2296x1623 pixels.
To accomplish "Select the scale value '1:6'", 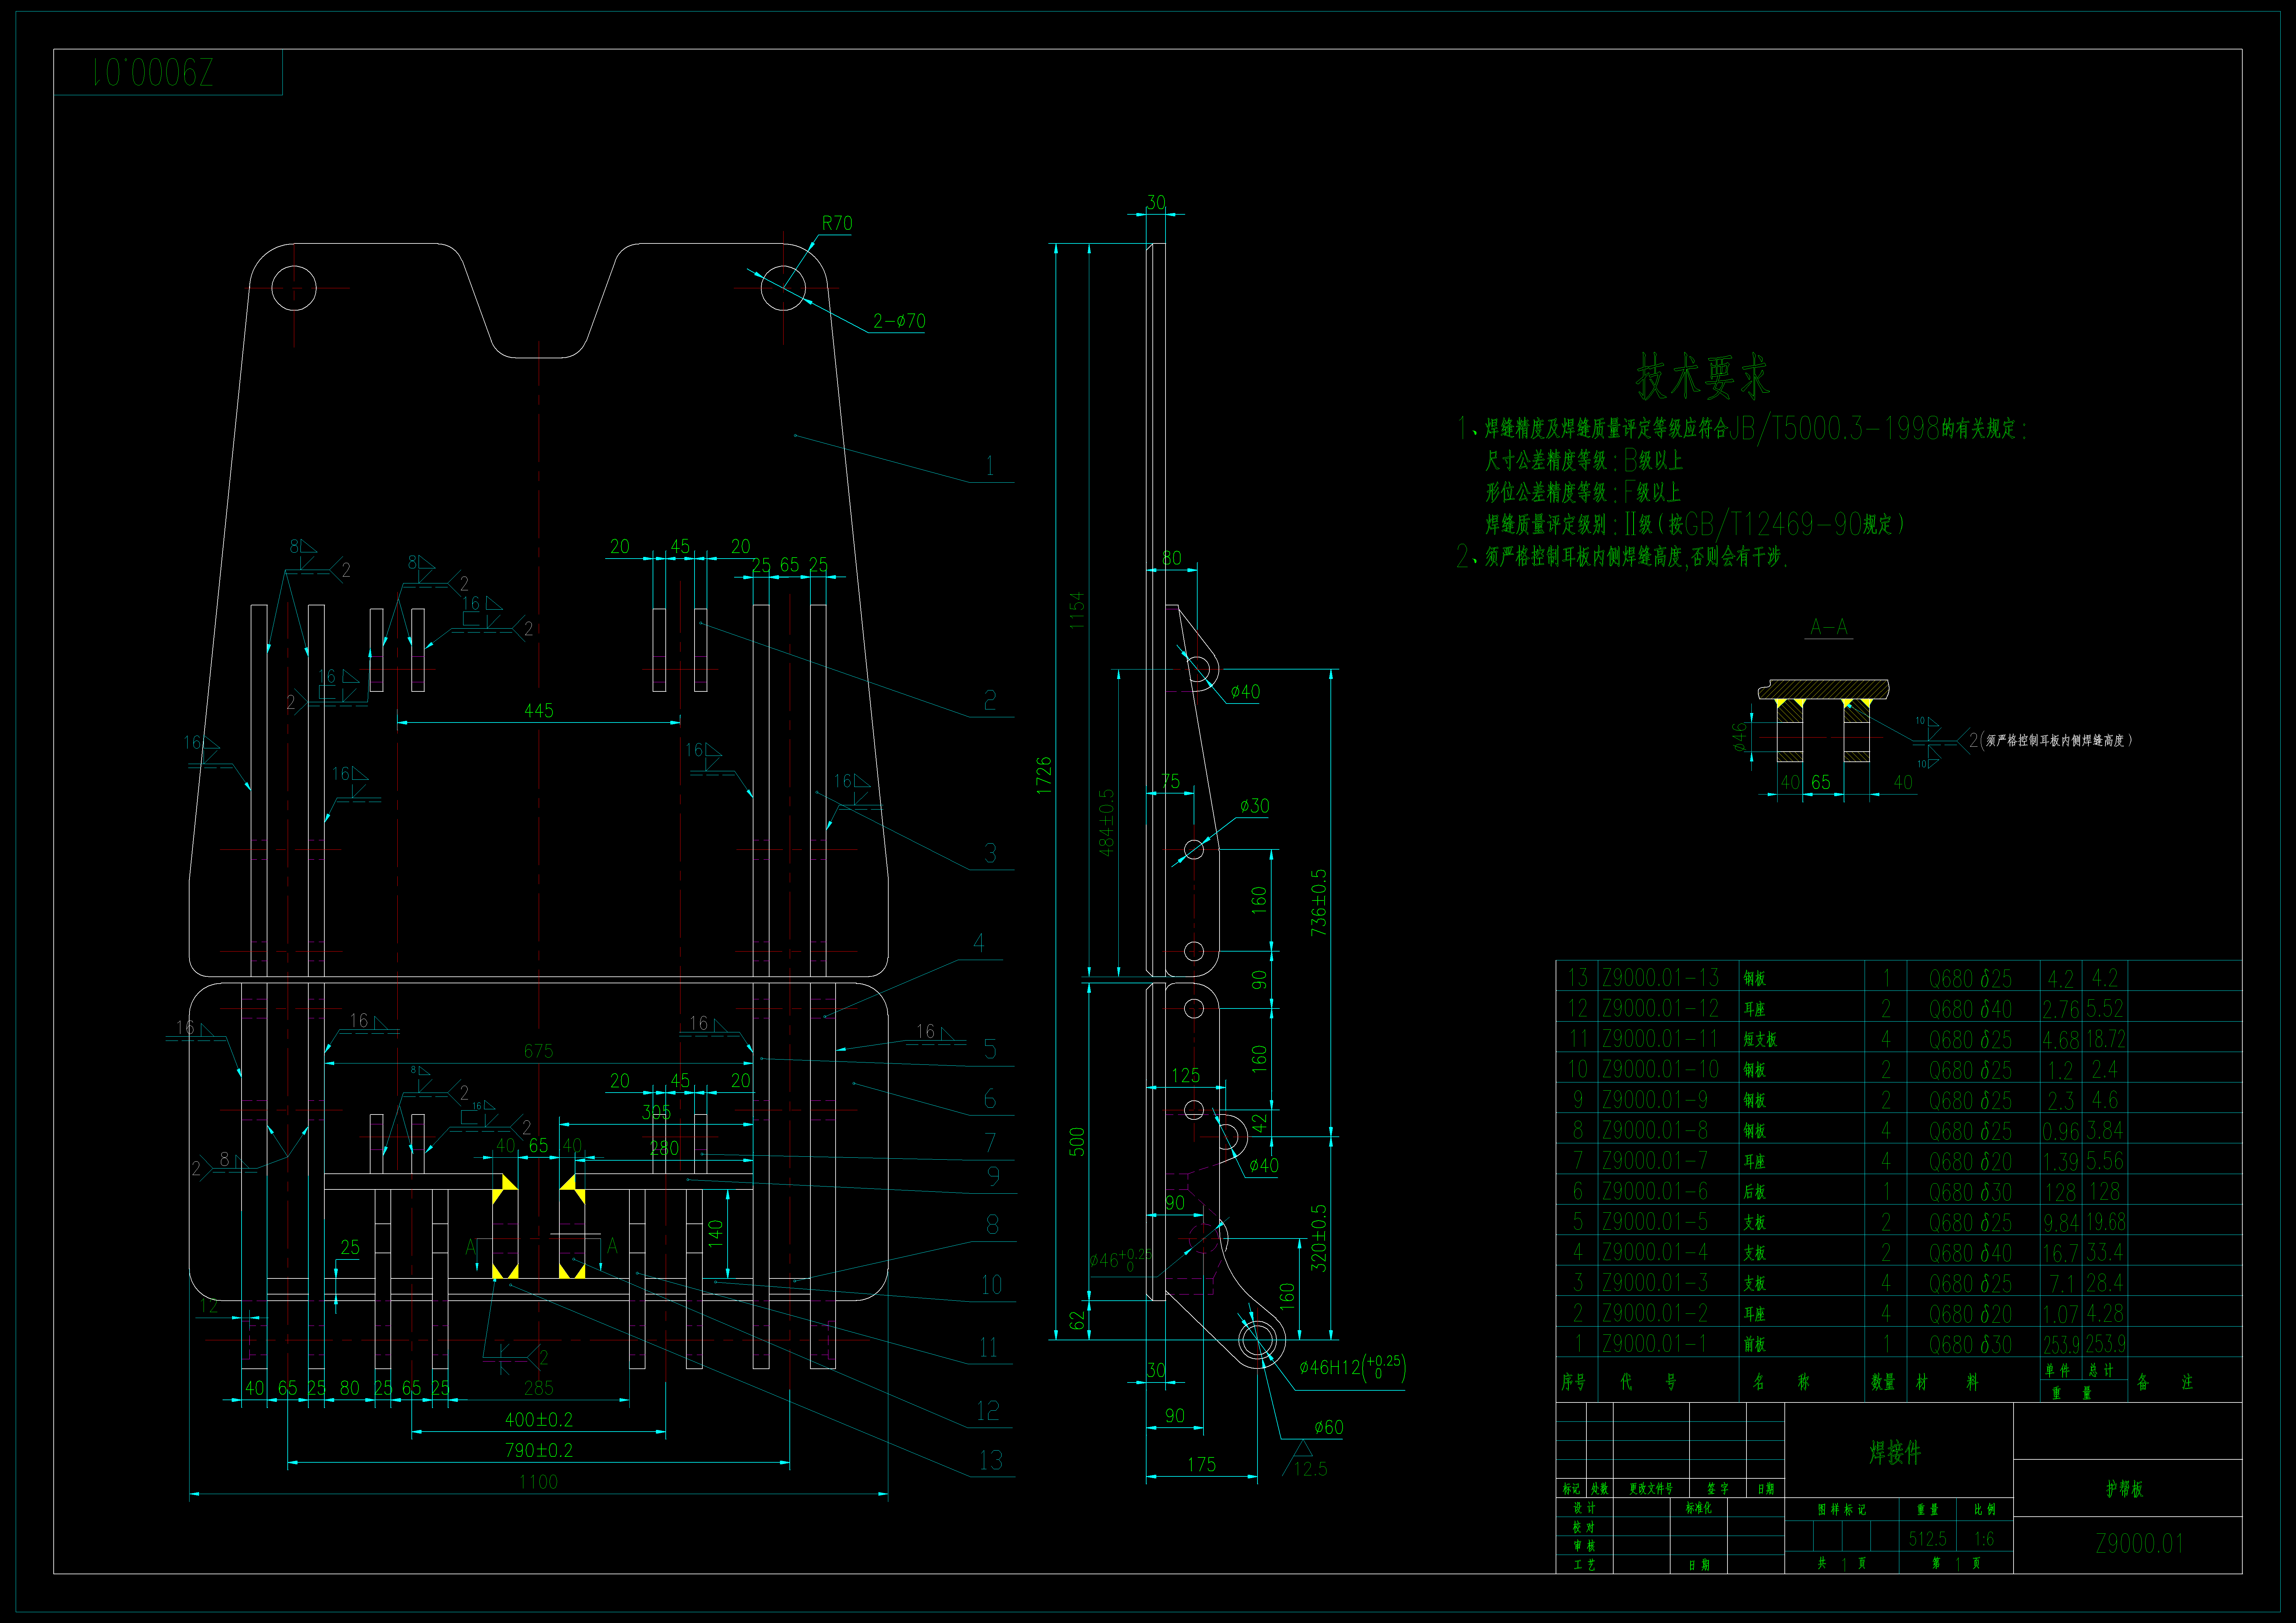I will (1984, 1539).
